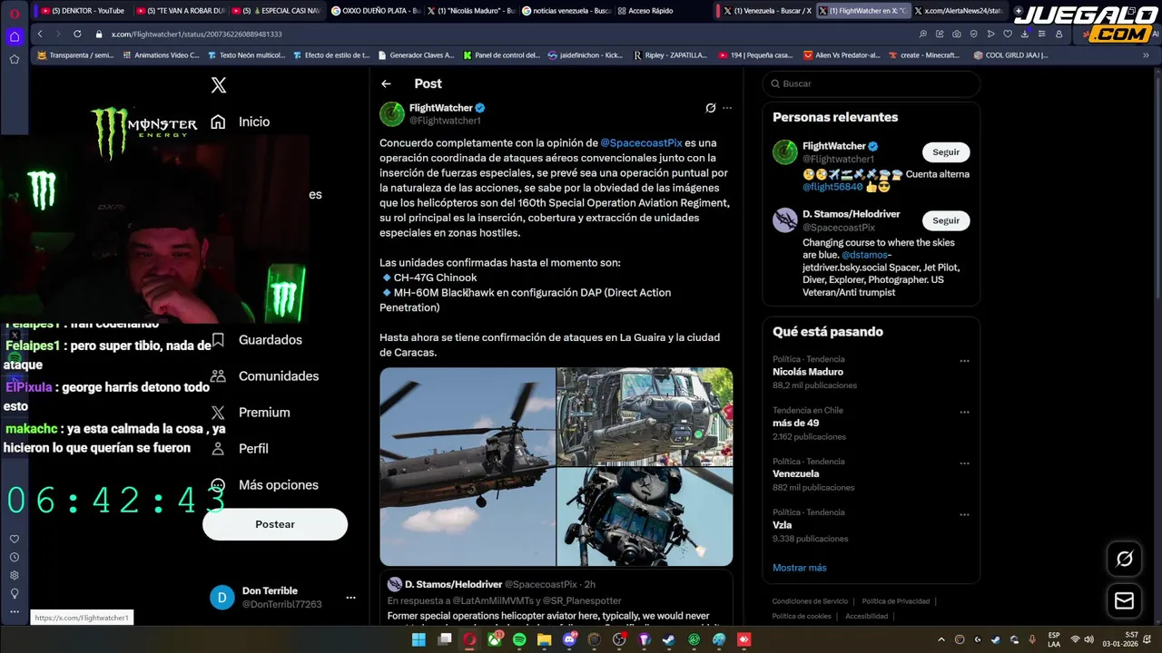Screen dimensions: 1162x653
Task: Click the x.com address bar URL
Action: click(196, 34)
